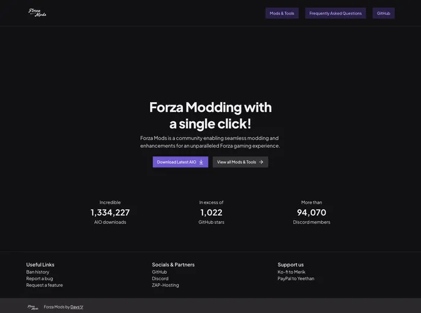
Task: Click the Forza Mods logo in header
Action: (37, 13)
